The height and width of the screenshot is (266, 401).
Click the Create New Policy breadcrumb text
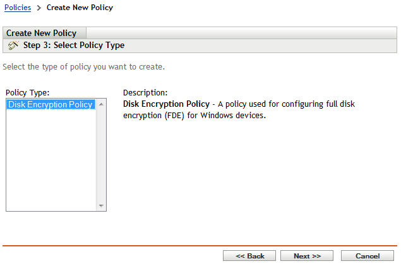click(x=80, y=8)
